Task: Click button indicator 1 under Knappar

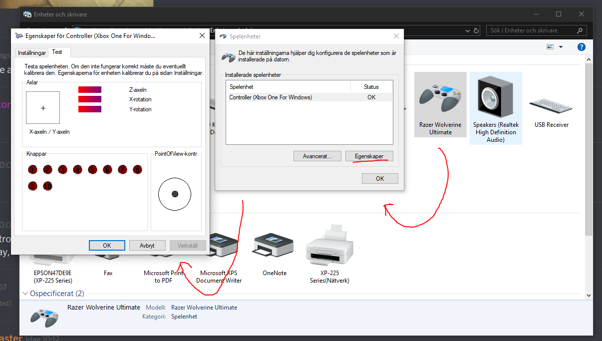Action: 32,170
